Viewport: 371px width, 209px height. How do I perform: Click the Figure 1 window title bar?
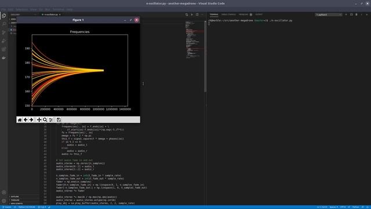click(78, 20)
